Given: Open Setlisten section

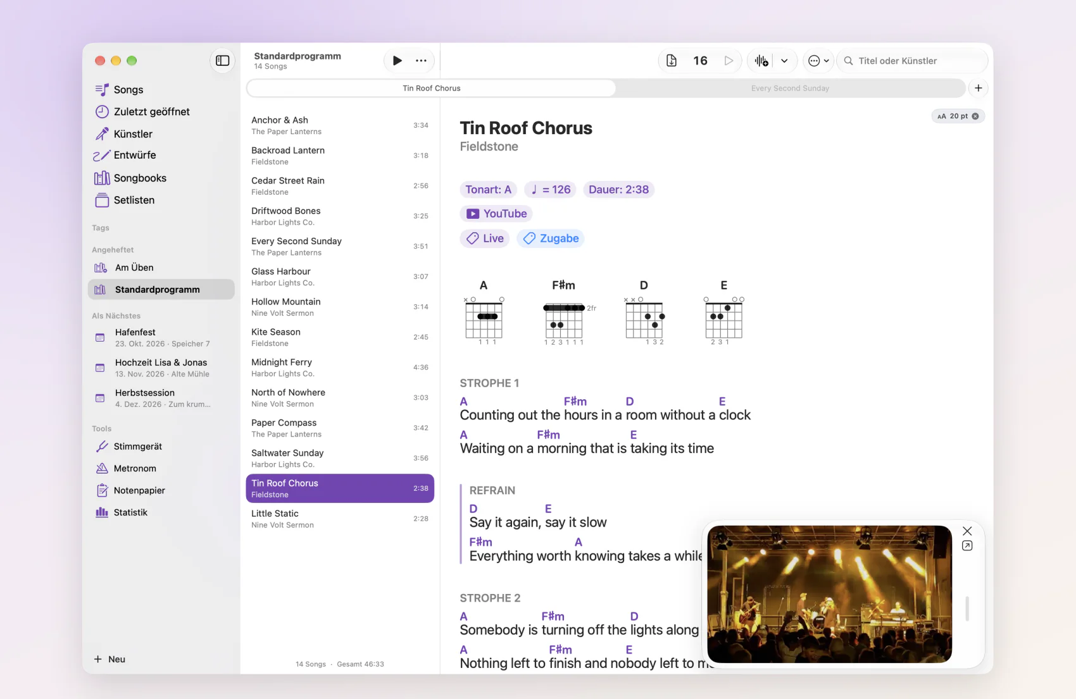Looking at the screenshot, I should pos(161,201).
